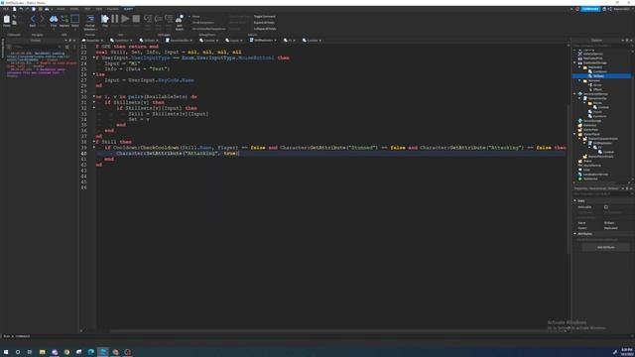Toggle the Archivable checkbox

click(x=606, y=207)
